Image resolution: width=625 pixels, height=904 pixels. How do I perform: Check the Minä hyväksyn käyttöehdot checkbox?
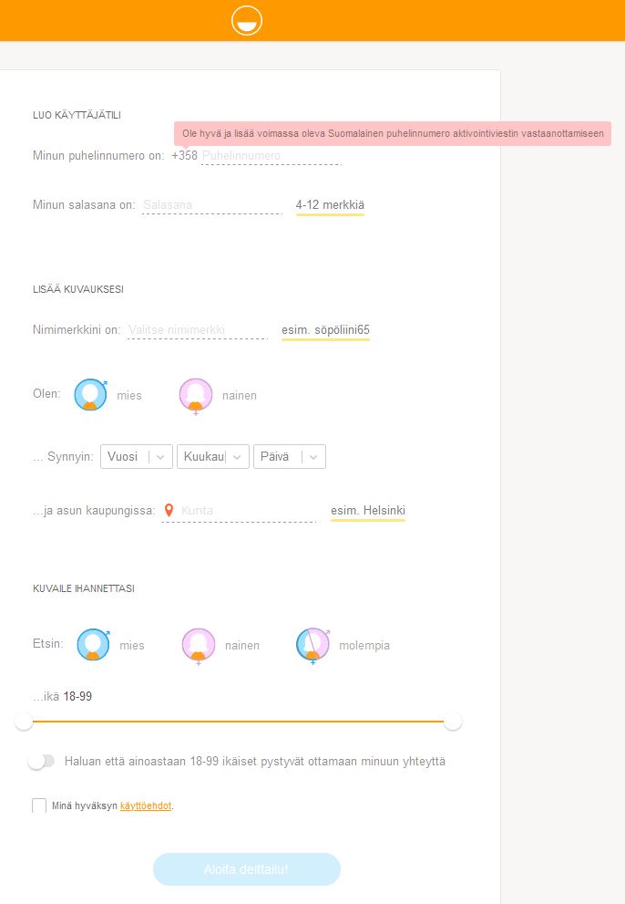click(x=39, y=805)
